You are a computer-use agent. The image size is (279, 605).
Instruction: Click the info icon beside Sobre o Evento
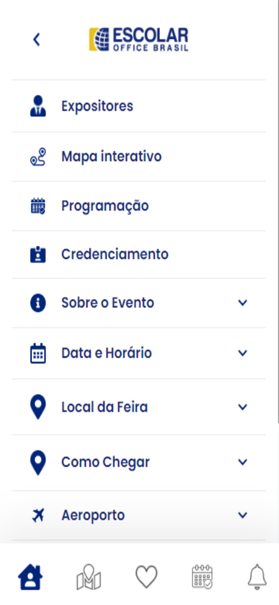point(37,302)
